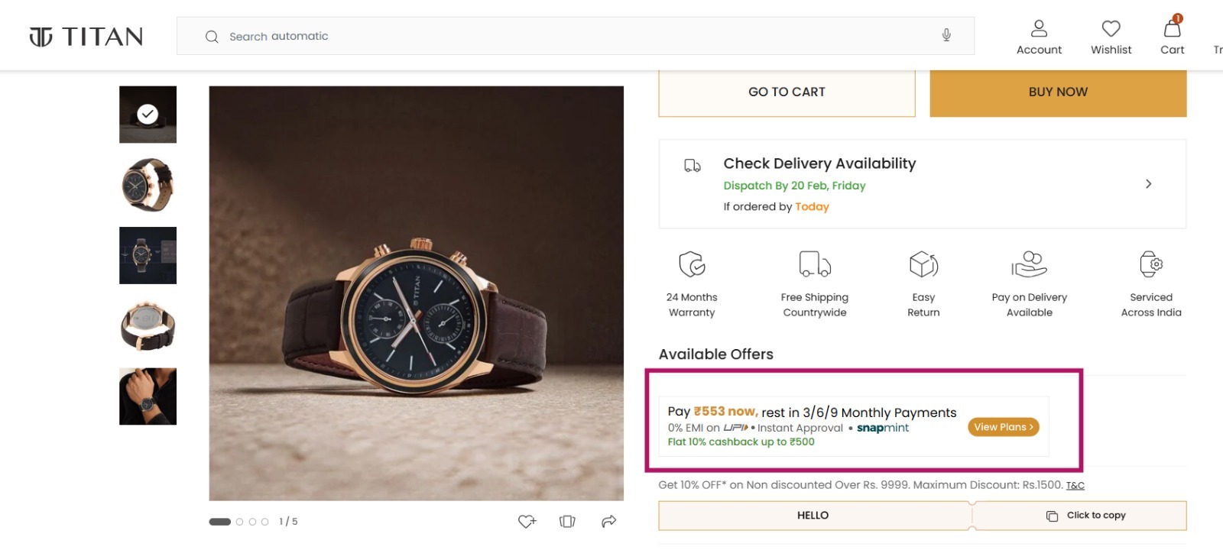Screen dimensions: 1223x550
Task: Open the Cart bag icon
Action: (x=1172, y=29)
